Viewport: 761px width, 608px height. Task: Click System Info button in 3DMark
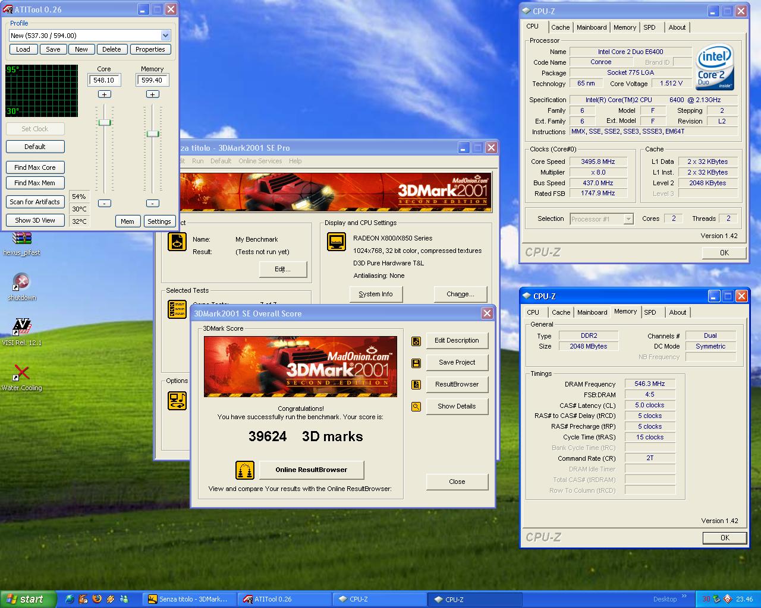point(376,294)
